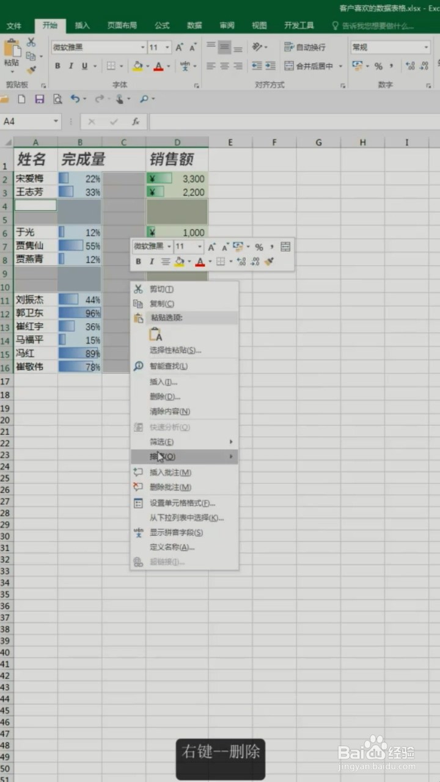Image resolution: width=440 pixels, height=782 pixels.
Task: Toggle Italic in the ribbon font group
Action: pyautogui.click(x=71, y=66)
